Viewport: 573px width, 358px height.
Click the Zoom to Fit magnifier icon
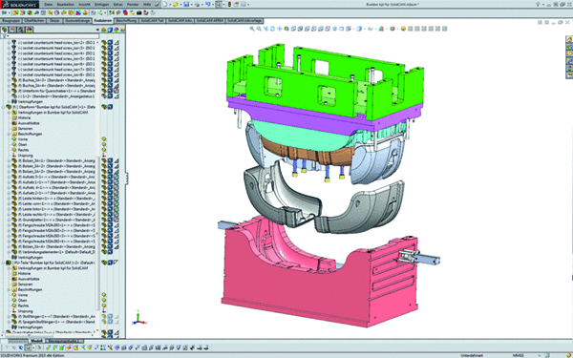click(252, 29)
